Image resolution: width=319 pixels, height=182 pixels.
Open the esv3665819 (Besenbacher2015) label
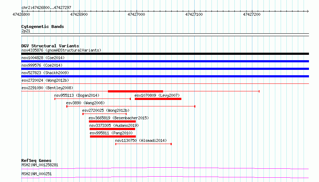pos(119,118)
